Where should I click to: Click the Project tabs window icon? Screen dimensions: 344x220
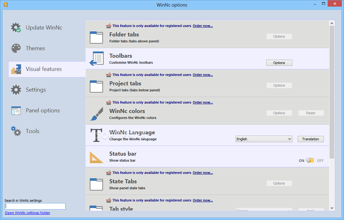[96, 86]
